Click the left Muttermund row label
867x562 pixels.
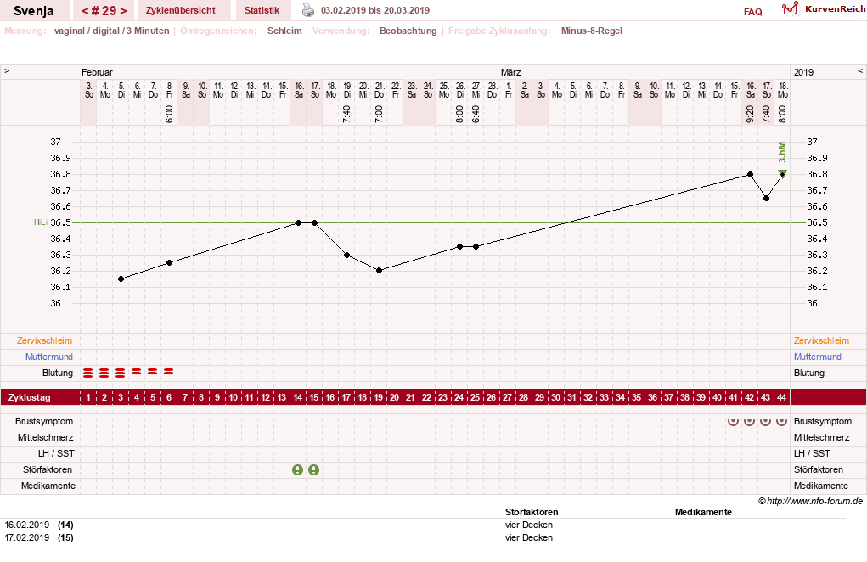tap(49, 357)
